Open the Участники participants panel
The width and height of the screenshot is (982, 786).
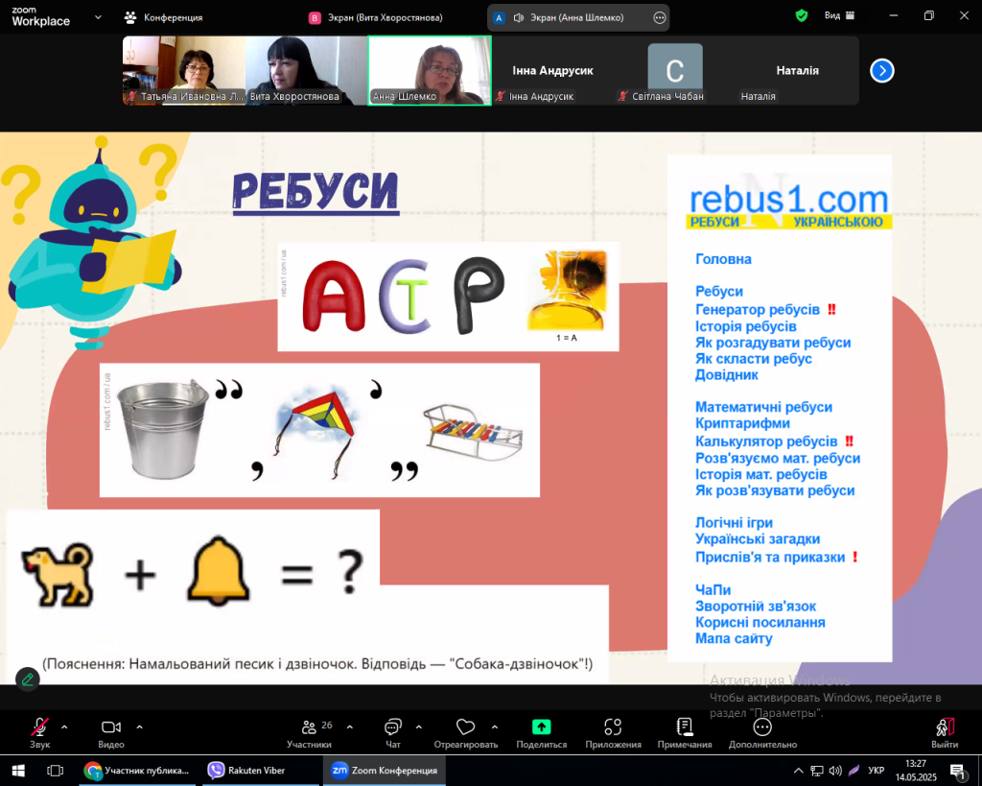309,732
